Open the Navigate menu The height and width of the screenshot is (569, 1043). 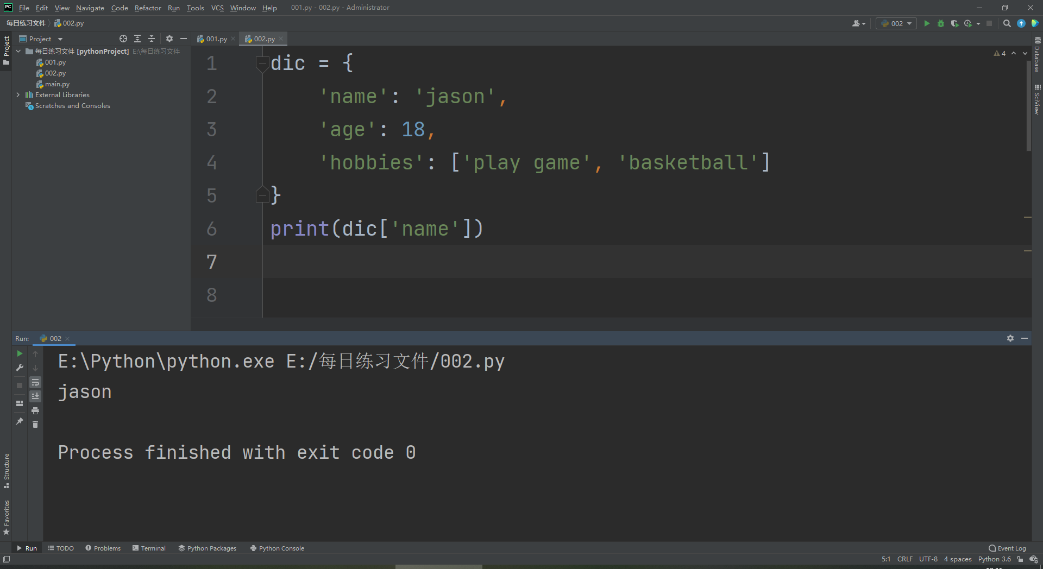[x=90, y=8]
